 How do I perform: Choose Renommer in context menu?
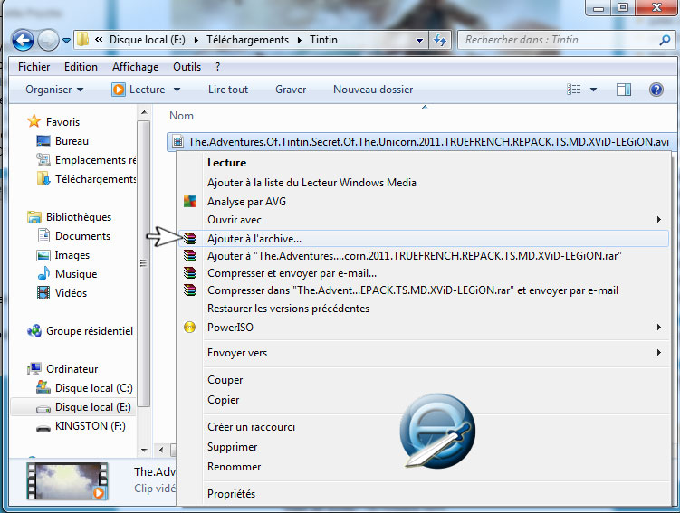pos(423,467)
